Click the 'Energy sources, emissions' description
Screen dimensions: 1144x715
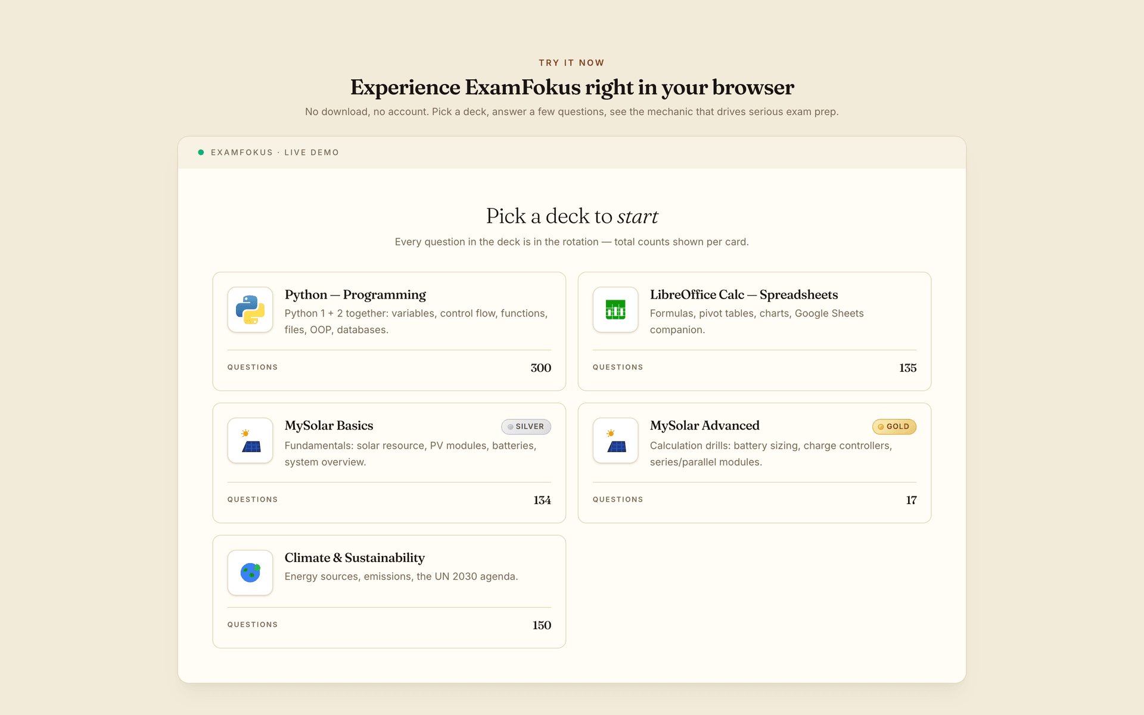click(x=401, y=577)
